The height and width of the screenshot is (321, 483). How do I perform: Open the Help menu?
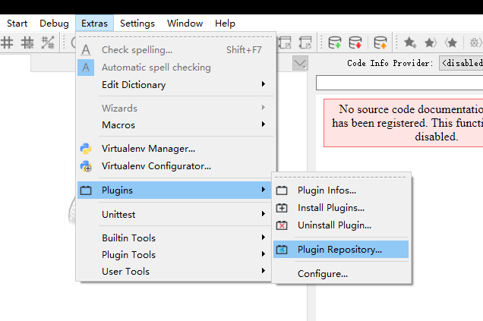pos(225,24)
